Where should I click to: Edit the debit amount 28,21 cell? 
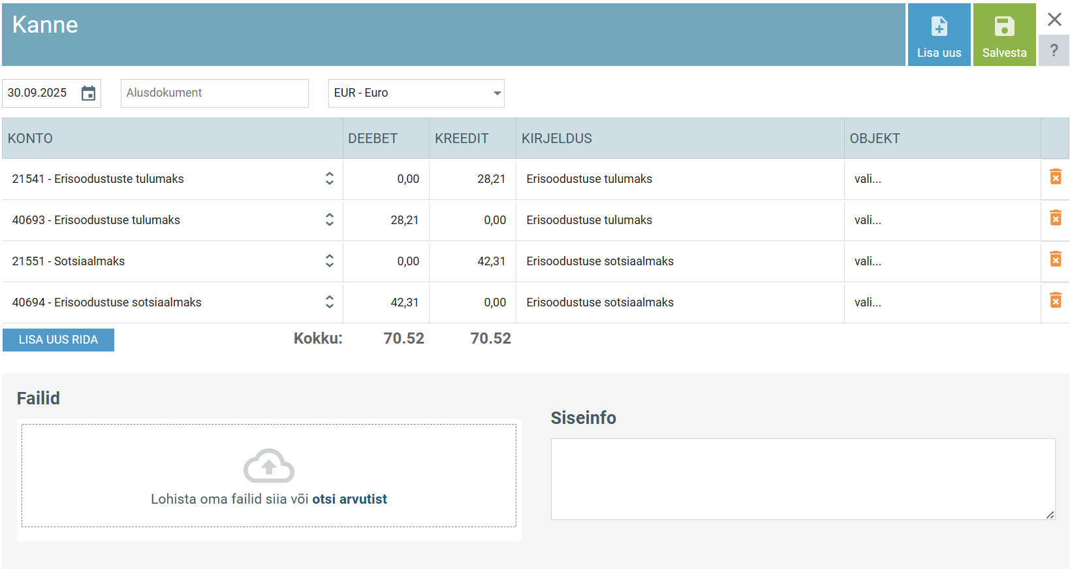pyautogui.click(x=386, y=220)
